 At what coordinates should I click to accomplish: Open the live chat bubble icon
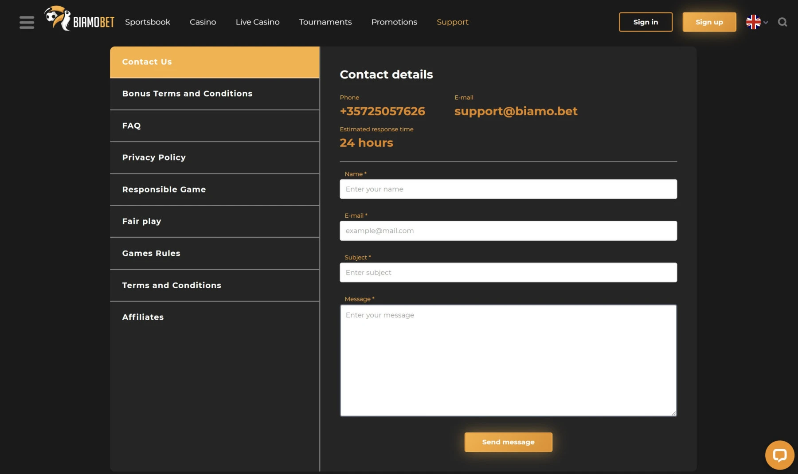click(x=779, y=455)
